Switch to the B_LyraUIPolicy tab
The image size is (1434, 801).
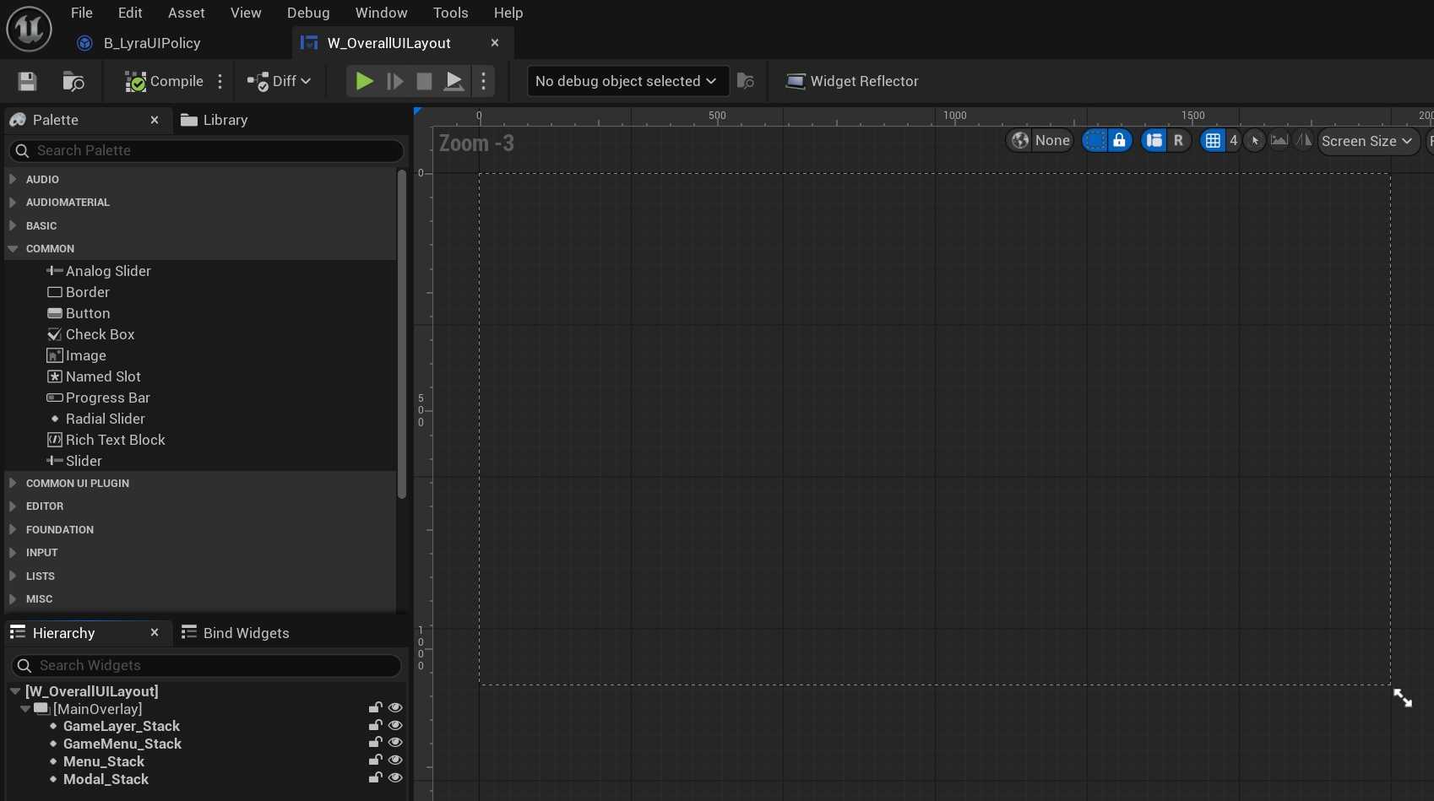(151, 43)
